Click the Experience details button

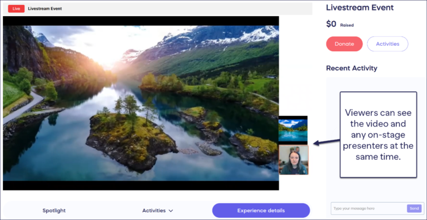pyautogui.click(x=261, y=211)
